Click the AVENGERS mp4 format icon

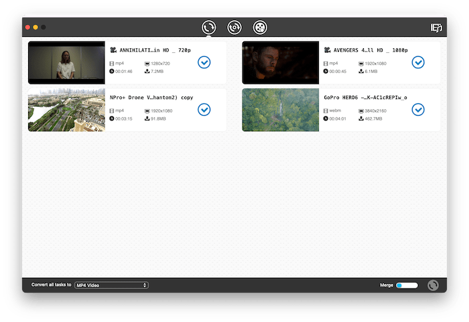coord(326,63)
